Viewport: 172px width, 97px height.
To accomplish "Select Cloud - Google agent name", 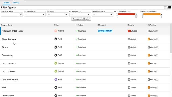I will tap(9, 71).
